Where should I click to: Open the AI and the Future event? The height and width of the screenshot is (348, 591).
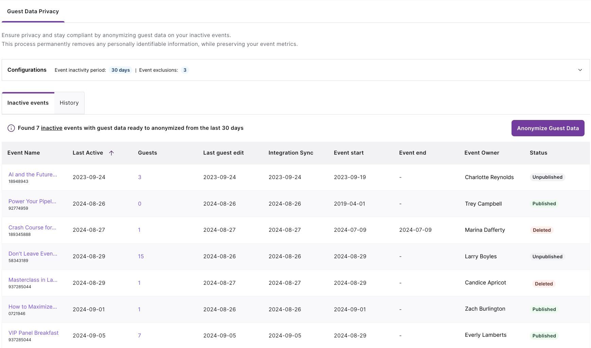(33, 174)
